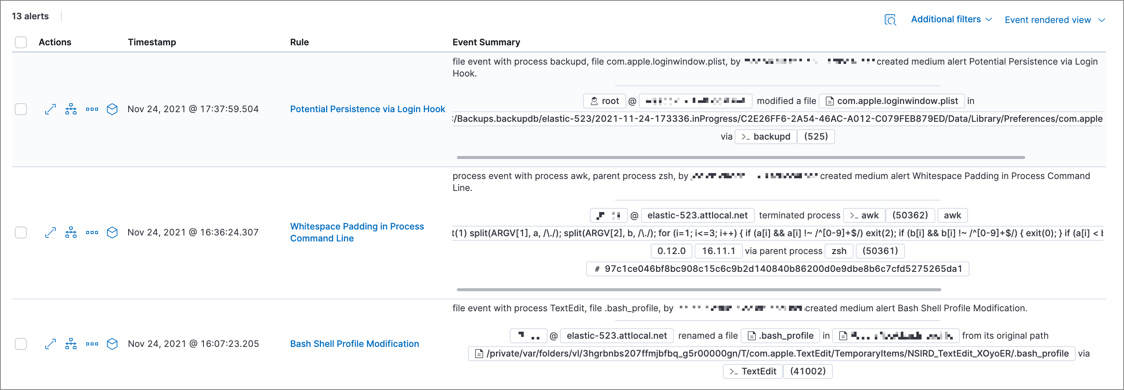The image size is (1124, 390).
Task: Open the Additional filters dropdown
Action: tap(951, 19)
